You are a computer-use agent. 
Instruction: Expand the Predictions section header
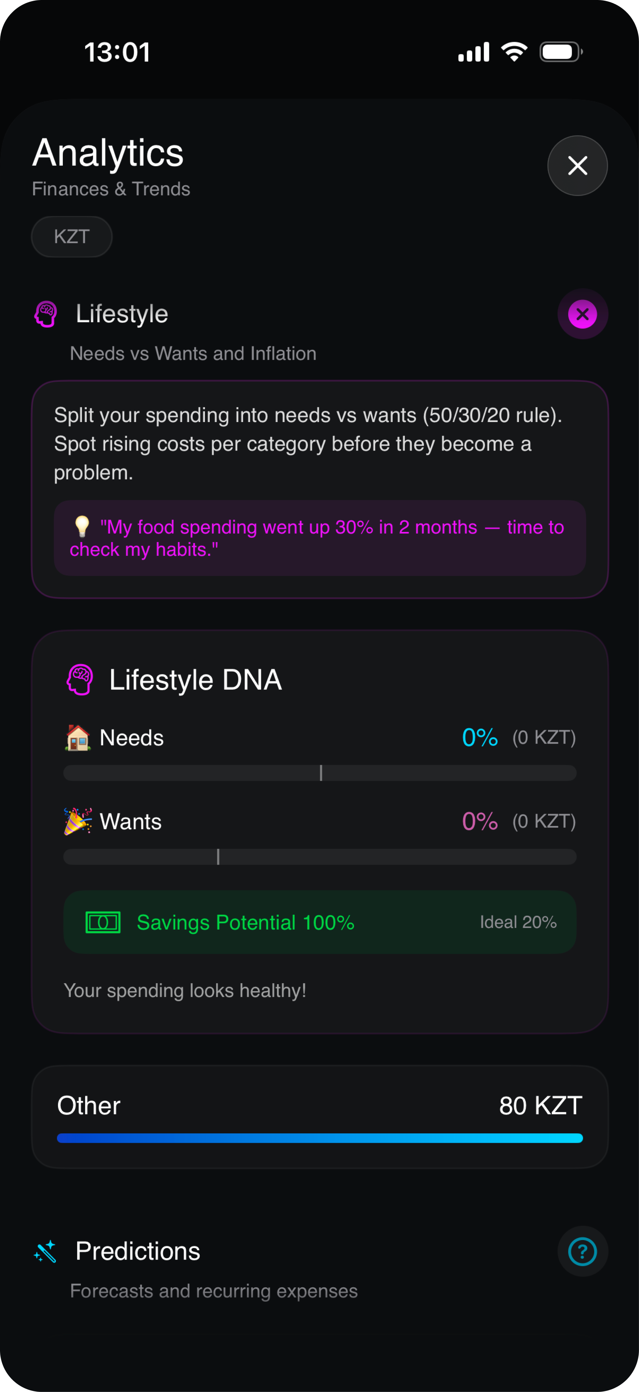(138, 1251)
